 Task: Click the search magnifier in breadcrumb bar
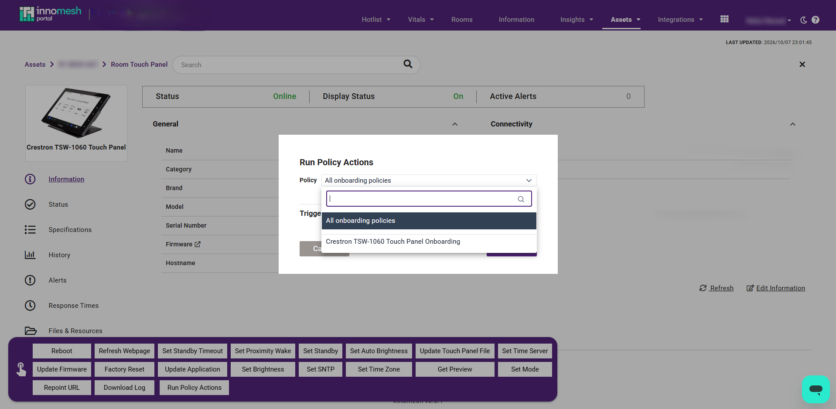[x=408, y=64]
